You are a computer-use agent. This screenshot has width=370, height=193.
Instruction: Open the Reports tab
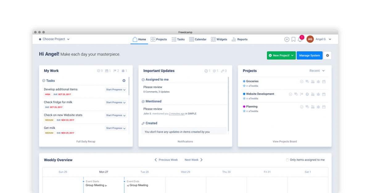pyautogui.click(x=240, y=39)
